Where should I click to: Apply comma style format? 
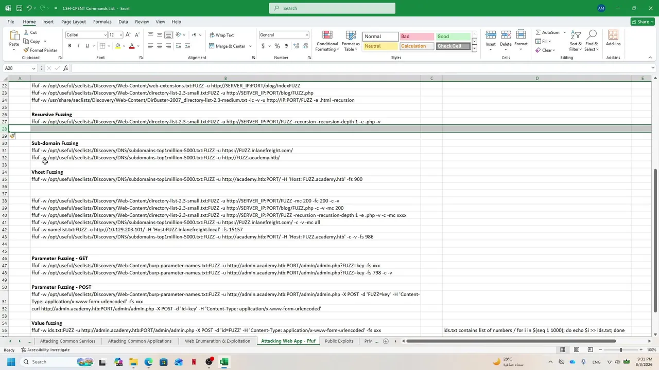286,46
